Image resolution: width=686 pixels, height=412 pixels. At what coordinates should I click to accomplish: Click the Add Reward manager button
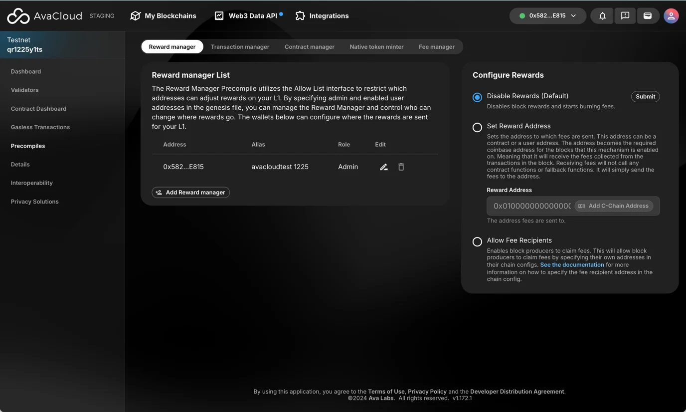(x=190, y=193)
